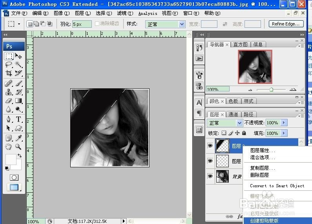The image size is (312, 224).
Task: Switch to the 通道 tab
Action: point(233,115)
